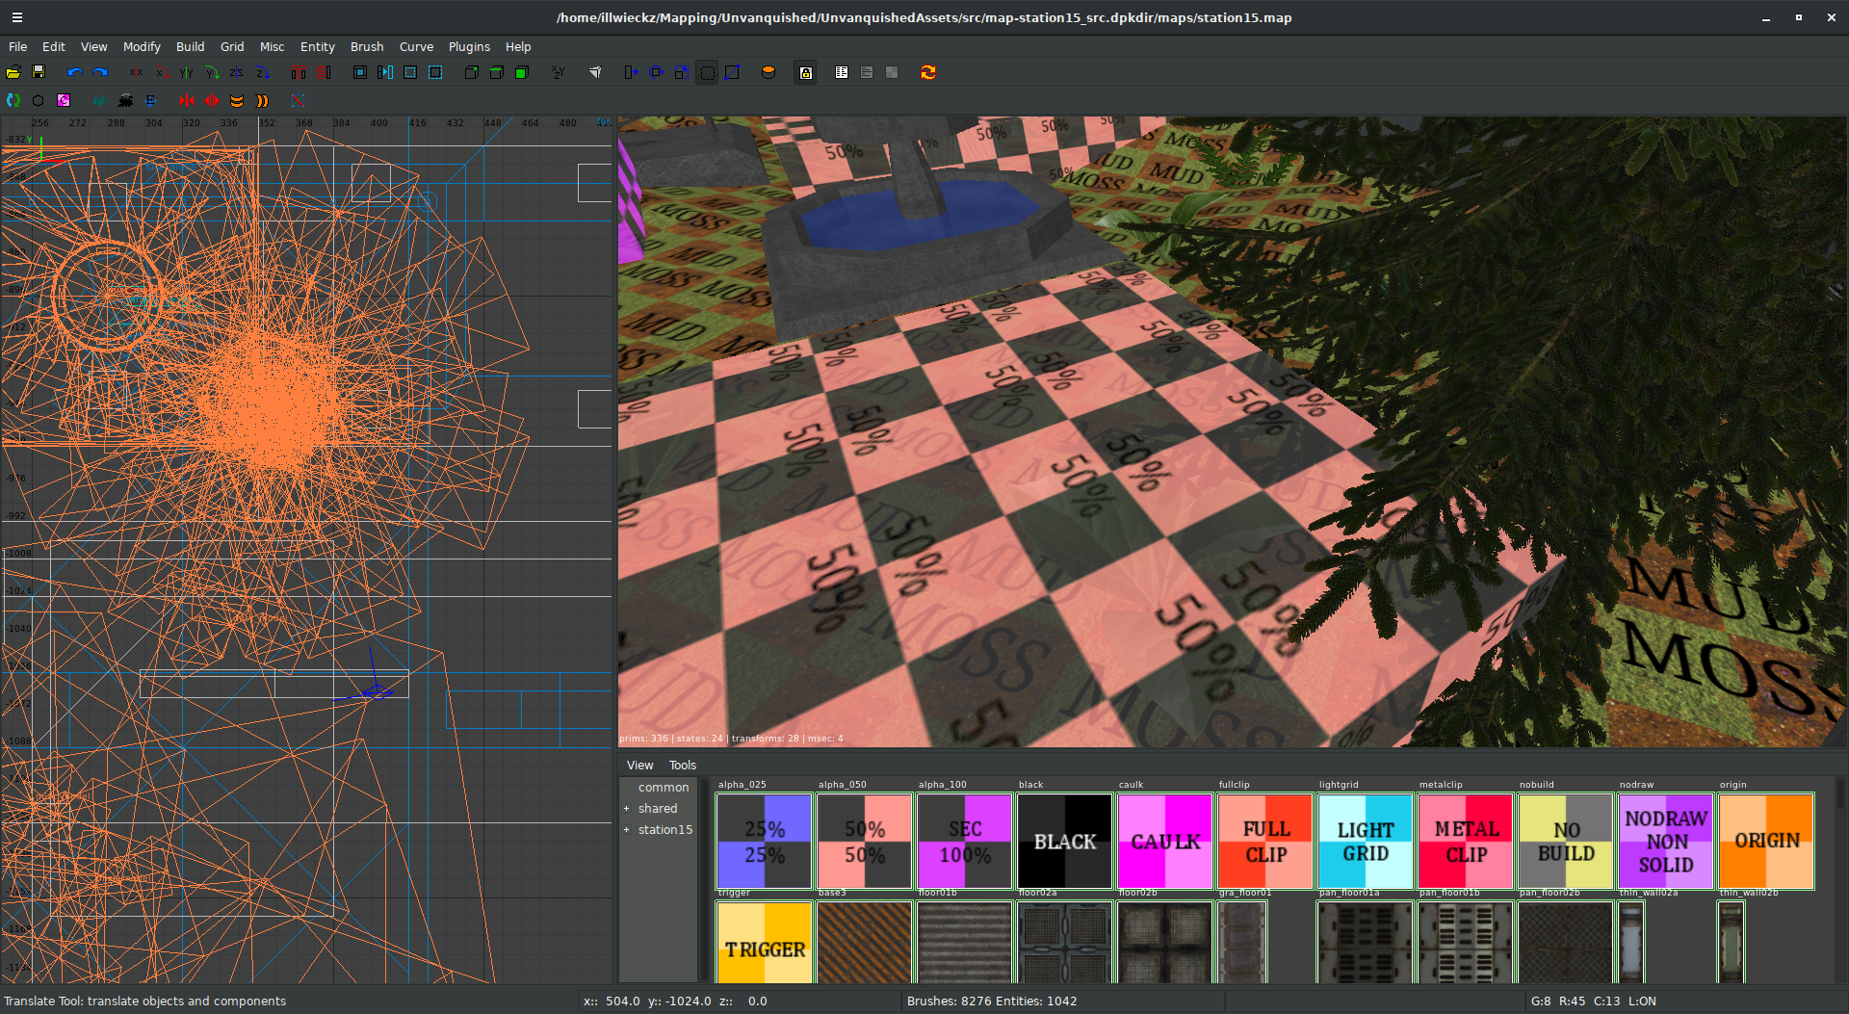Open the Build menu
Screen dimensions: 1849x1014
point(190,46)
